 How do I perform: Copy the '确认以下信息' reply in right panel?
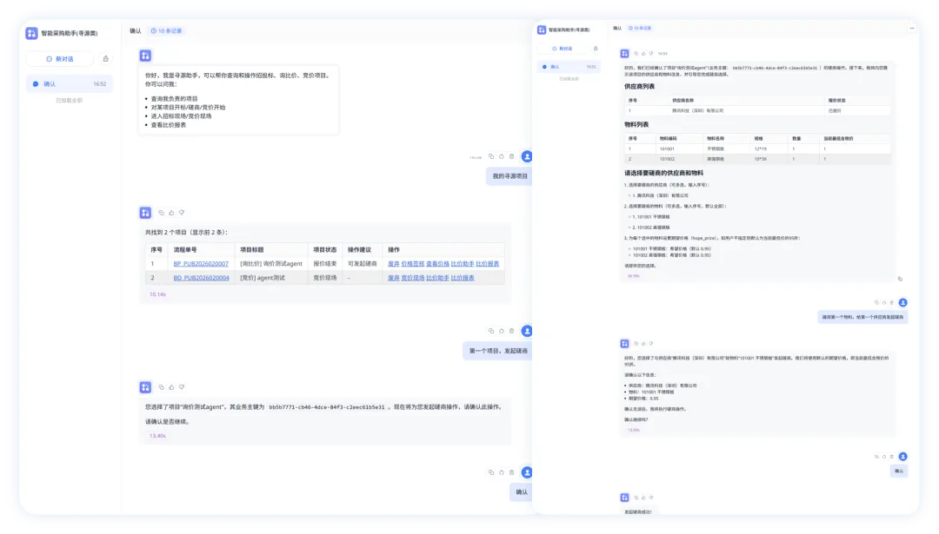click(636, 344)
